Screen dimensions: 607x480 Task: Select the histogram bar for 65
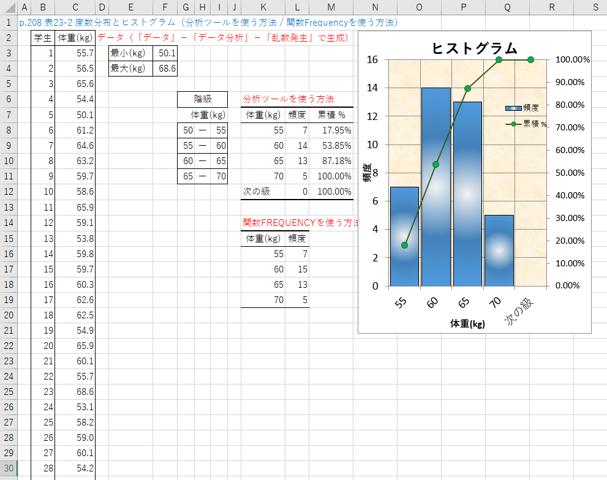tap(467, 194)
